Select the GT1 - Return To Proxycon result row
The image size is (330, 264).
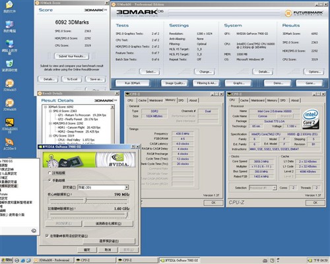tap(82, 115)
